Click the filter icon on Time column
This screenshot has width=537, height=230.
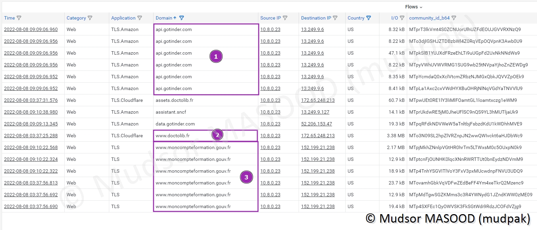click(19, 18)
